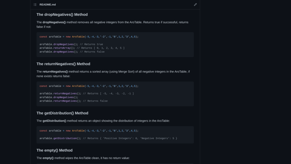This screenshot has height=164, width=291.
Task: Click returnNegatives line commented 'Returns false'
Action: click(74, 101)
